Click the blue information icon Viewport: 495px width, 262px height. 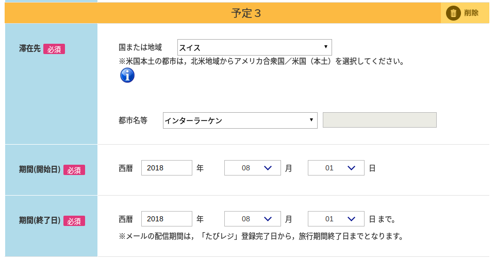(x=127, y=75)
